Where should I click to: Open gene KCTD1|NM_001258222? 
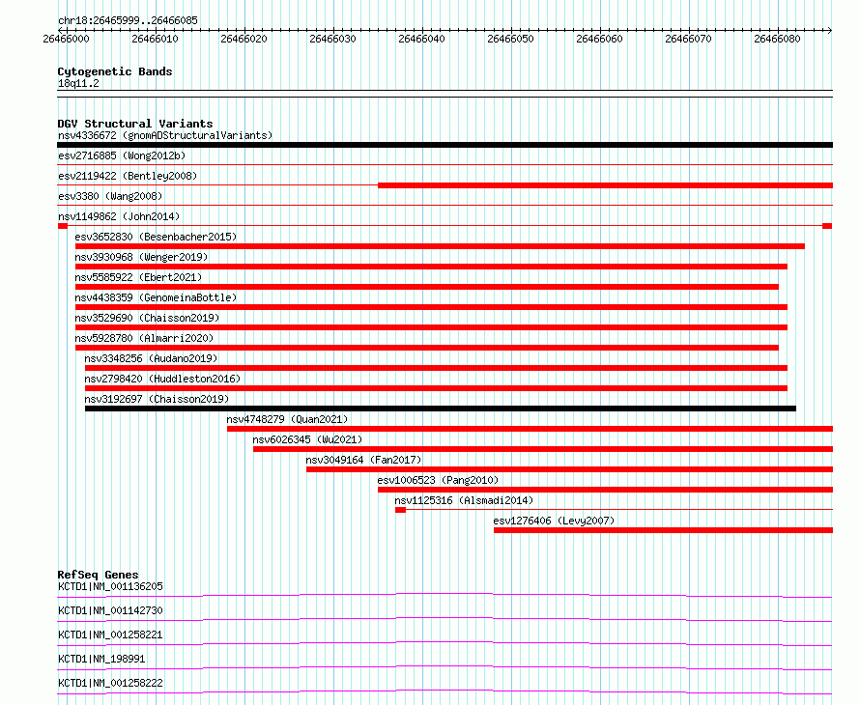point(110,683)
